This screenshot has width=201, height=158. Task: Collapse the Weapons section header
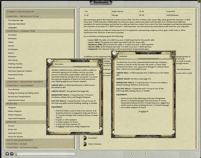26,104
